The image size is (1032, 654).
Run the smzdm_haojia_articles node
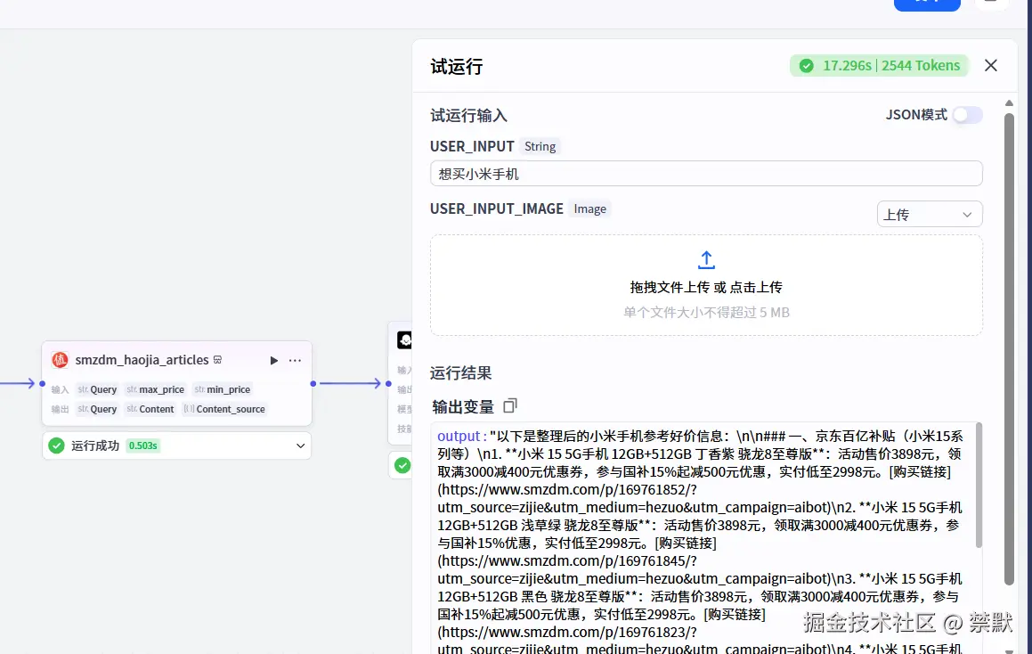pos(273,360)
